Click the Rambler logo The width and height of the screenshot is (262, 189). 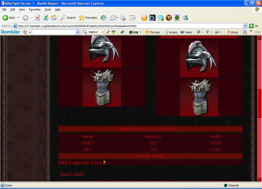tap(10, 32)
